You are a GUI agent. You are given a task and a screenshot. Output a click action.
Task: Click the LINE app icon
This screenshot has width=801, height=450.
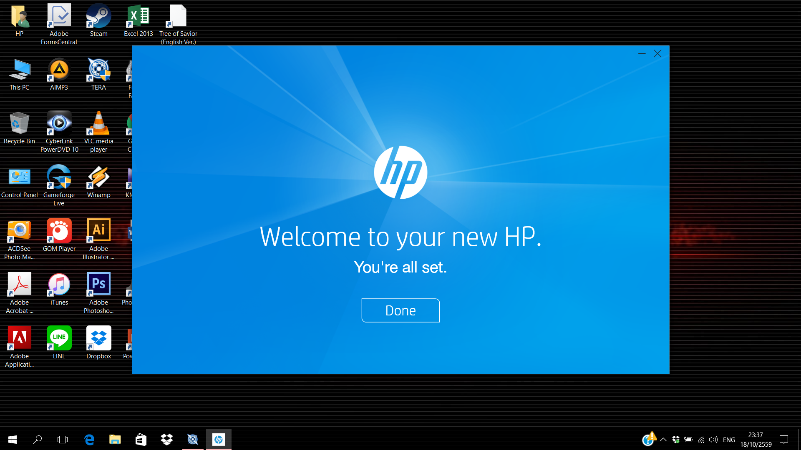click(x=59, y=338)
